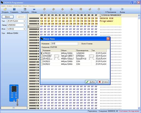Click the grayed Проверка (Verify) toolbar icon
141x113 pixels.
(81, 9)
